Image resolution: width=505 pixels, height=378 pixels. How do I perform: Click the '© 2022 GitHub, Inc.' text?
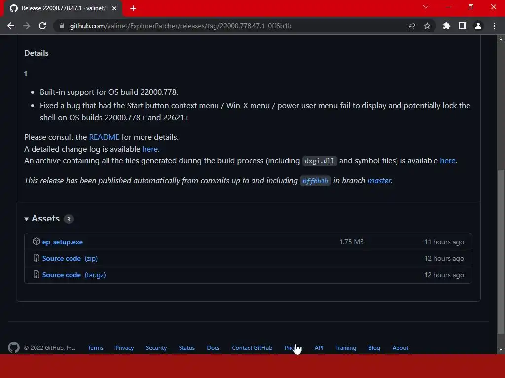pos(49,348)
